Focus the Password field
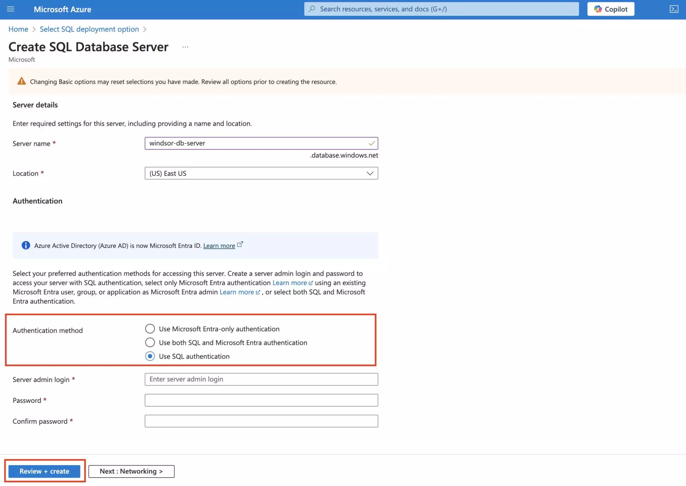686x486 pixels. click(x=261, y=400)
